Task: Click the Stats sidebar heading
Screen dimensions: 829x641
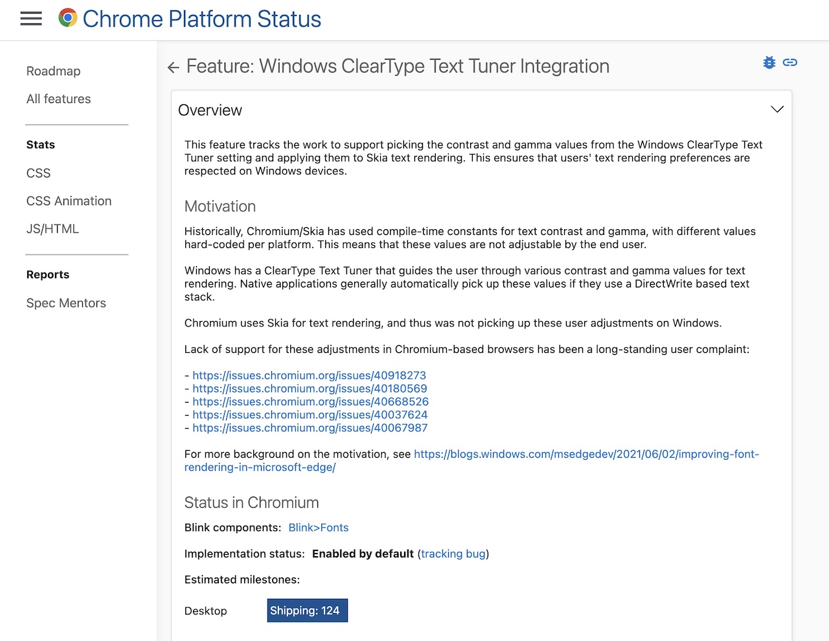Action: coord(41,145)
